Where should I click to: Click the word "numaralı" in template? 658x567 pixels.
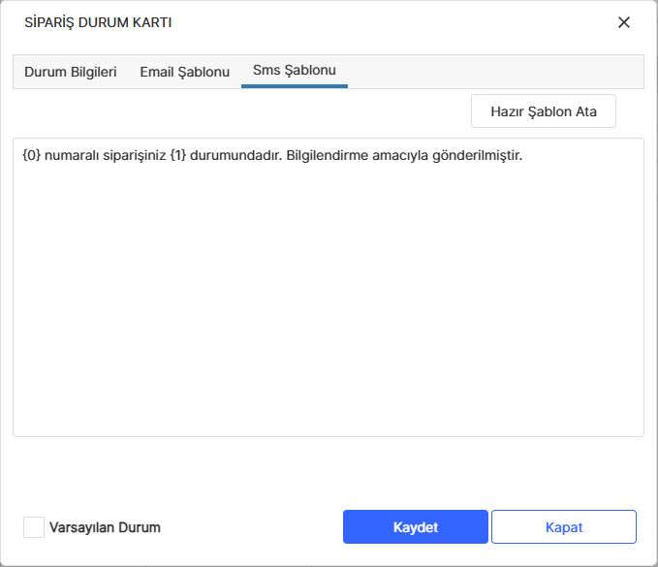point(71,155)
